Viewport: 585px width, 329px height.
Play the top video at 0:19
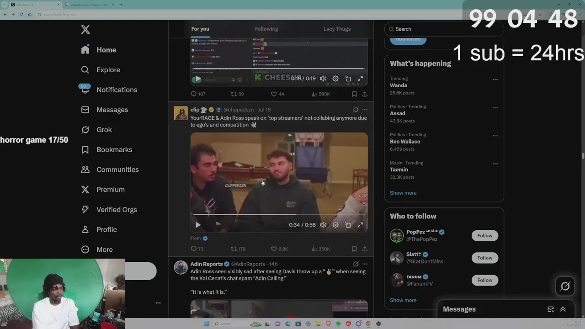point(197,79)
